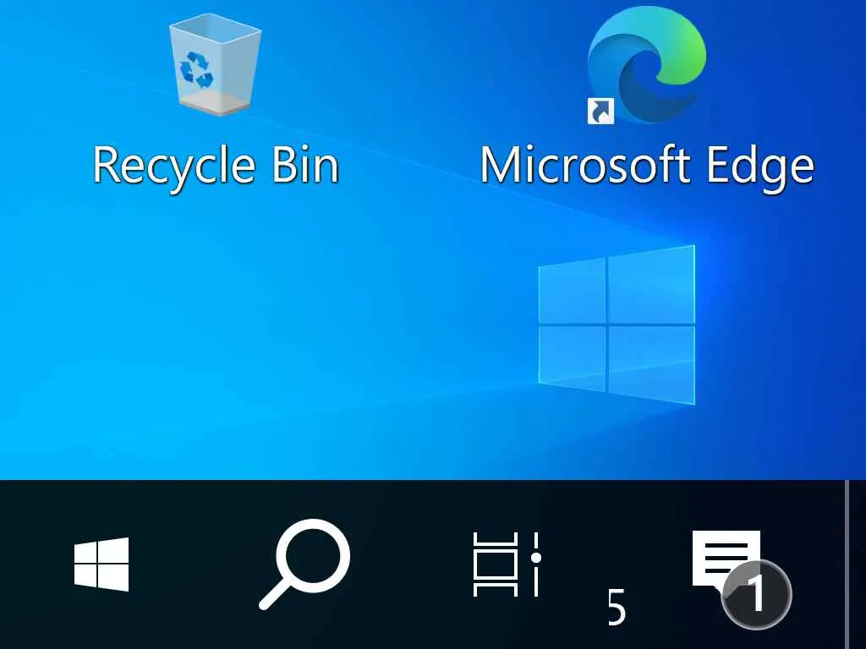Open the Windows Start menu
This screenshot has width=866, height=649.
coord(101,564)
